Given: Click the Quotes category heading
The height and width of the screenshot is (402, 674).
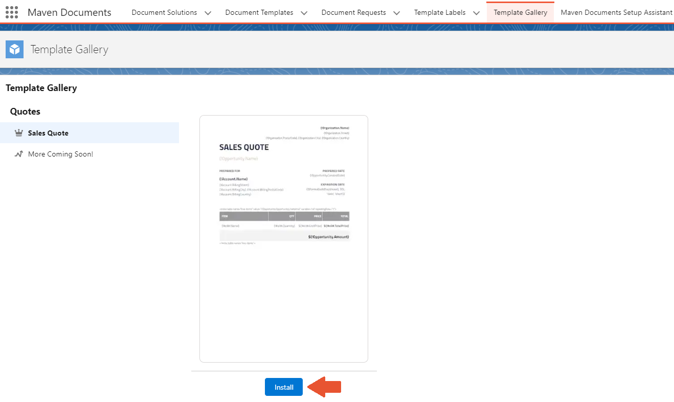Looking at the screenshot, I should (25, 111).
